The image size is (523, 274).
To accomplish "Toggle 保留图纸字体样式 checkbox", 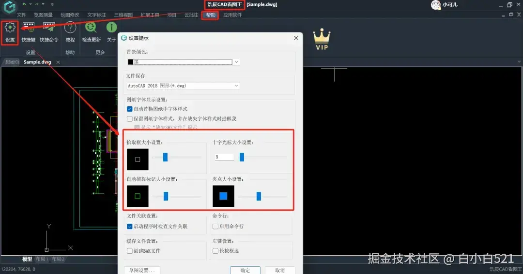I will click(x=129, y=118).
